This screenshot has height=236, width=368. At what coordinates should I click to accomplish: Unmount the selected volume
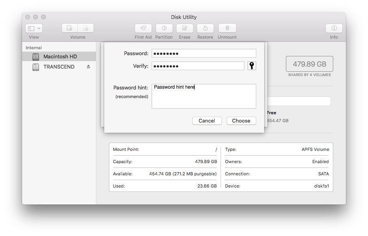227,28
